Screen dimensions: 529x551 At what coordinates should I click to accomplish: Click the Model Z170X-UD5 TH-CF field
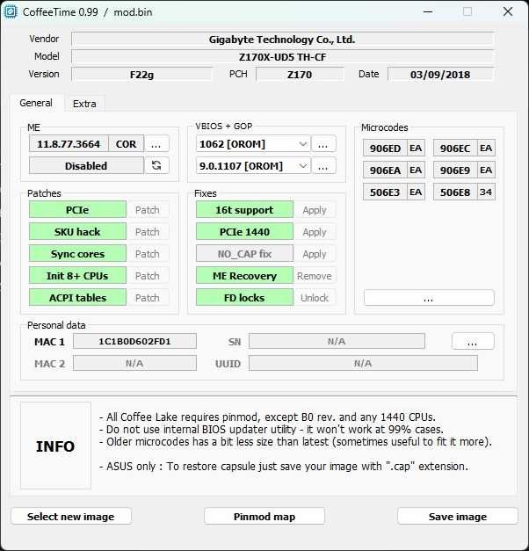282,57
